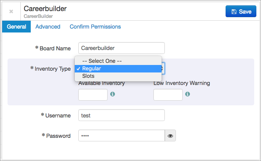Show info tooltip for Available Inventory
This screenshot has height=161, width=261.
click(113, 95)
